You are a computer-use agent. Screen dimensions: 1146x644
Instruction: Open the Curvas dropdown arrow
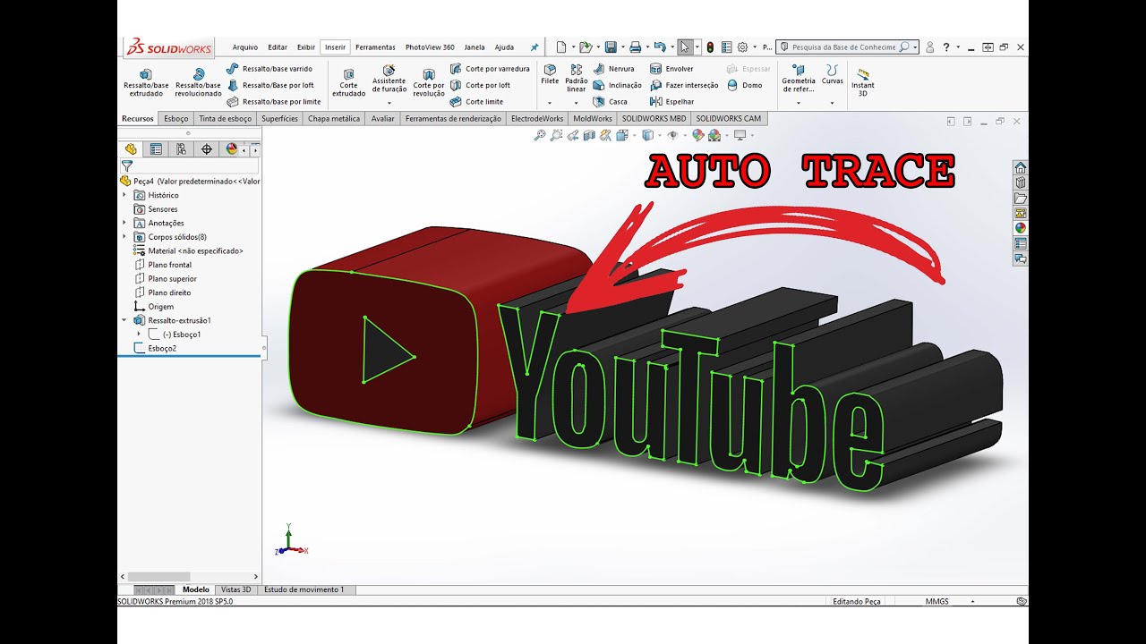pyautogui.click(x=833, y=103)
